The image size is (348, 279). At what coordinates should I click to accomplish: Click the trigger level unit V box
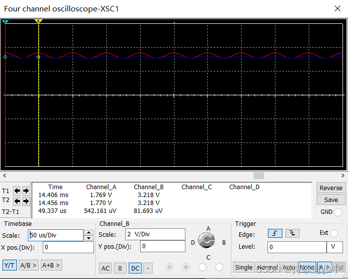tap(335, 247)
